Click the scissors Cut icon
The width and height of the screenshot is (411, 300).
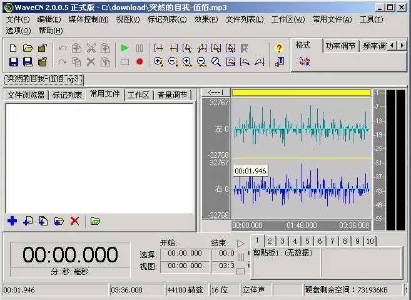91,48
